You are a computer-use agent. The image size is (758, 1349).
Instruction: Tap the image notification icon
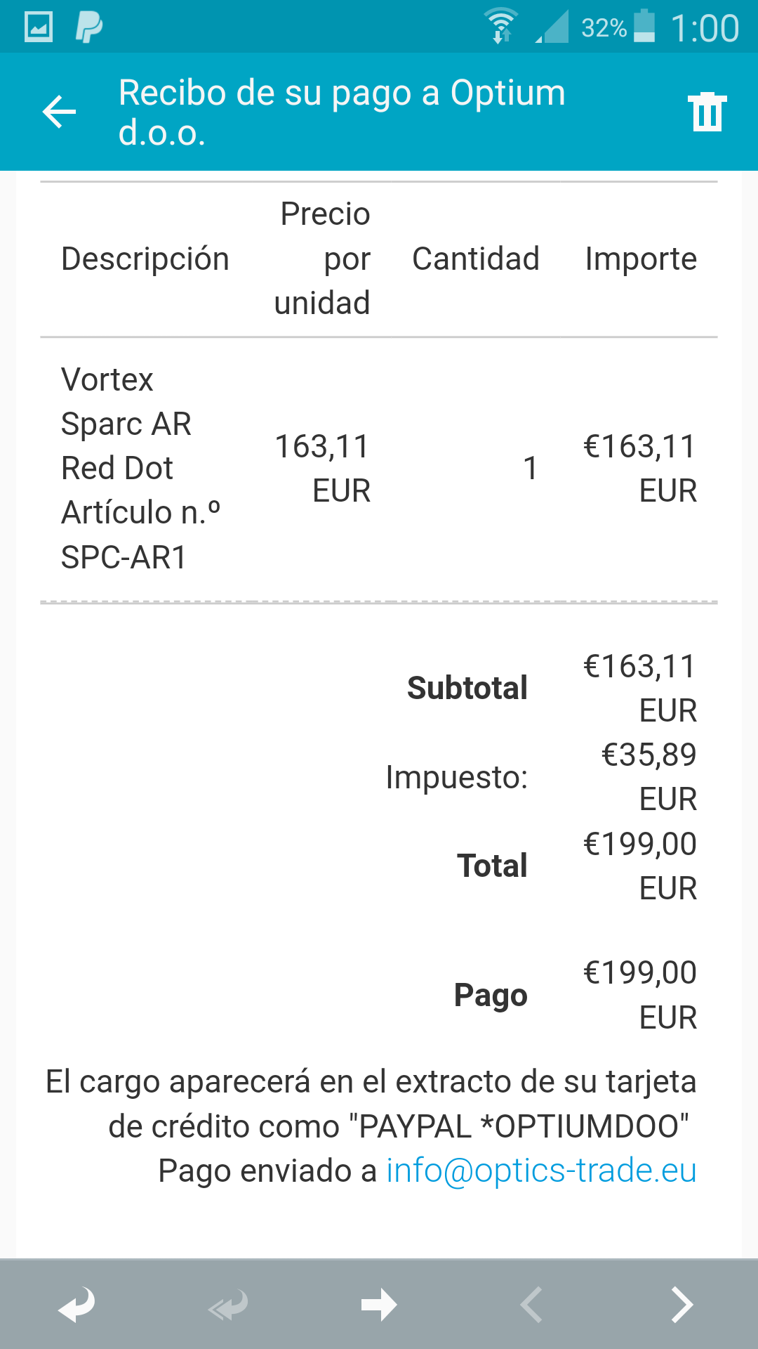(x=39, y=27)
